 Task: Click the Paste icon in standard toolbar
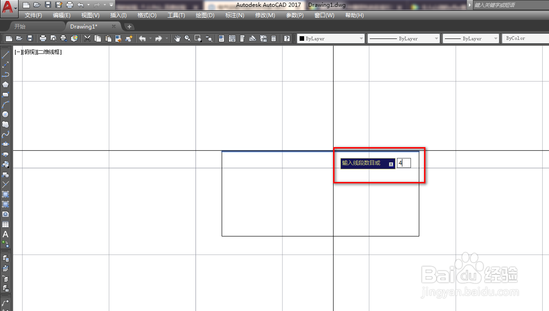pyautogui.click(x=108, y=38)
